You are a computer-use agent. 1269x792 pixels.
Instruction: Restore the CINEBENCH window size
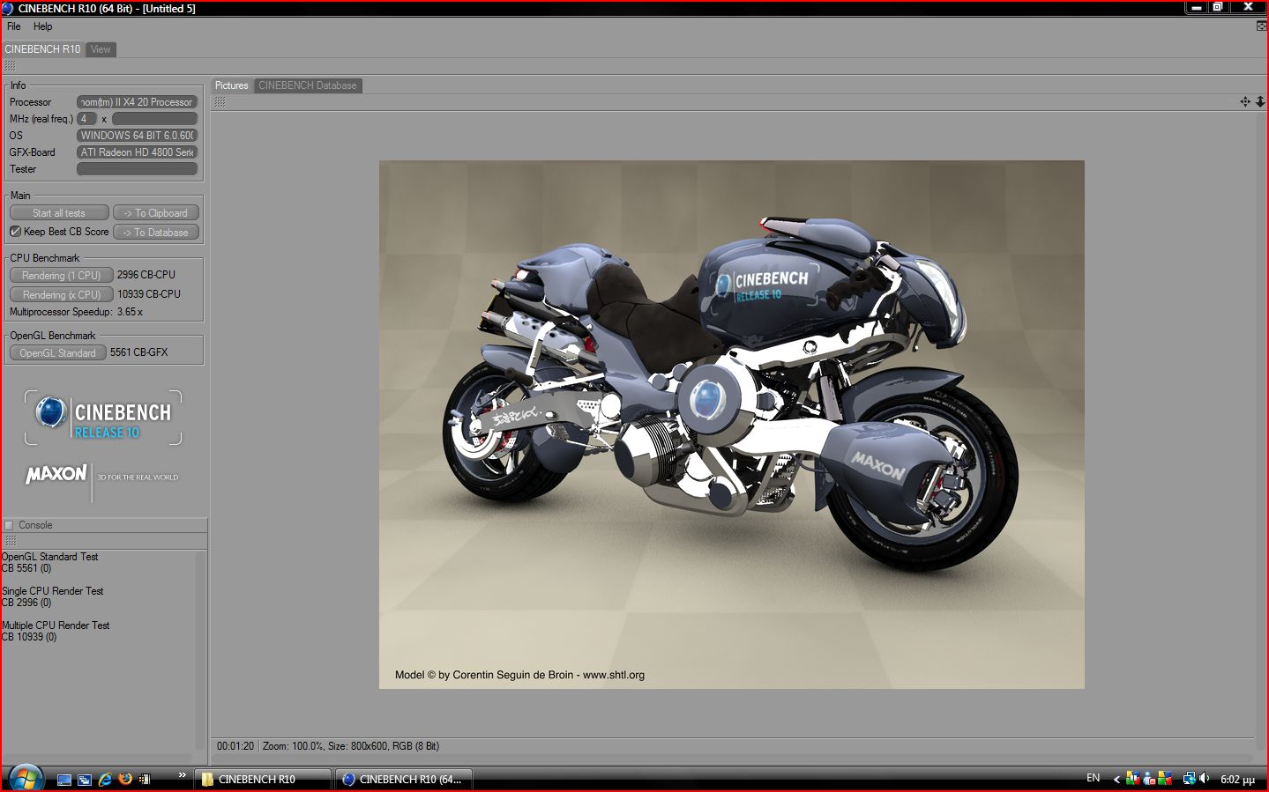(x=1218, y=7)
